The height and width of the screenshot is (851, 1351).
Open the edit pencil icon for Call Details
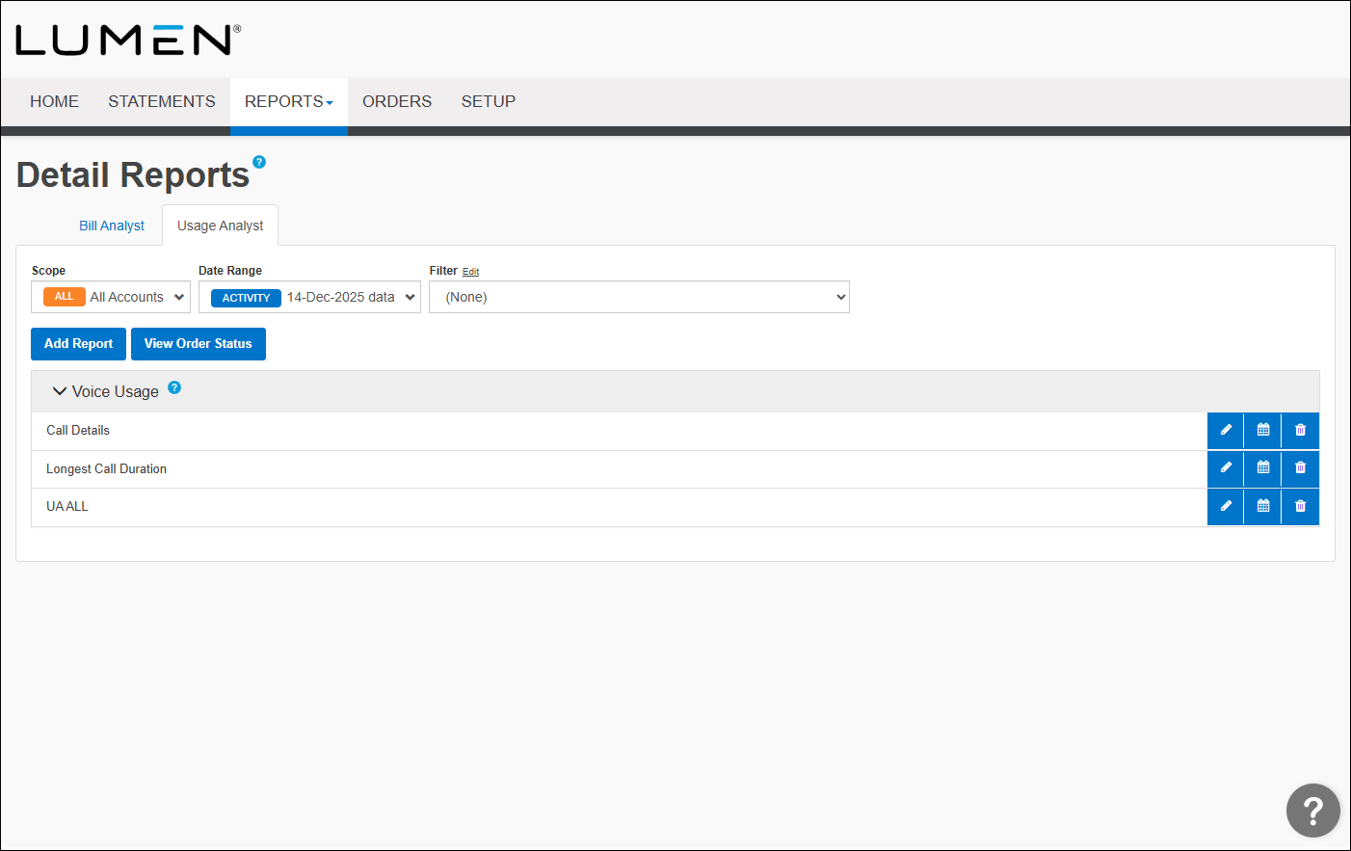(1225, 430)
